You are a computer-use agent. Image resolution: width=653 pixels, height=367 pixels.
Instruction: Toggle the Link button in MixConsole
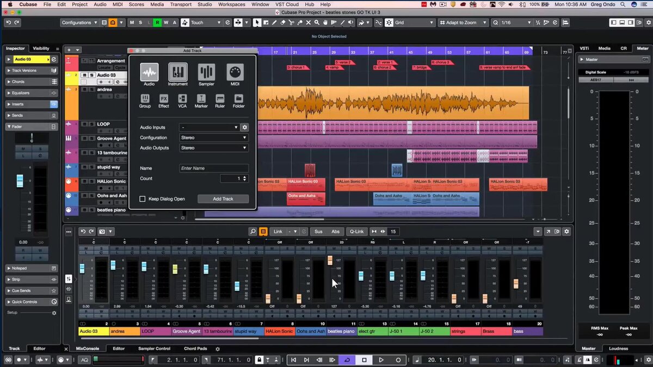[278, 232]
